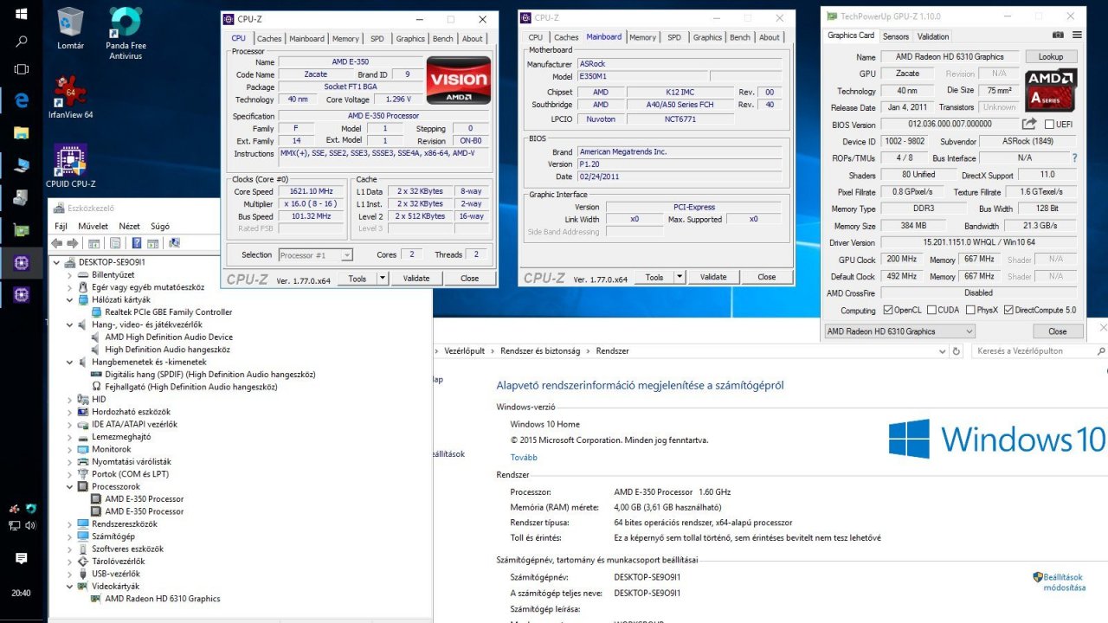Open the SPD tab in the CPU-Z processor window
The width and height of the screenshot is (1108, 623).
377,39
